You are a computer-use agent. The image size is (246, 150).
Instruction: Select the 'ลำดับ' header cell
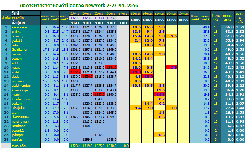tap(6, 18)
